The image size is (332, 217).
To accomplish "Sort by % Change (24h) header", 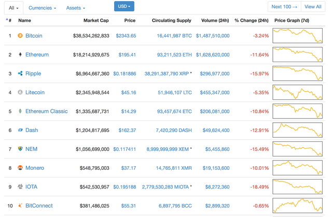I will pos(251,21).
